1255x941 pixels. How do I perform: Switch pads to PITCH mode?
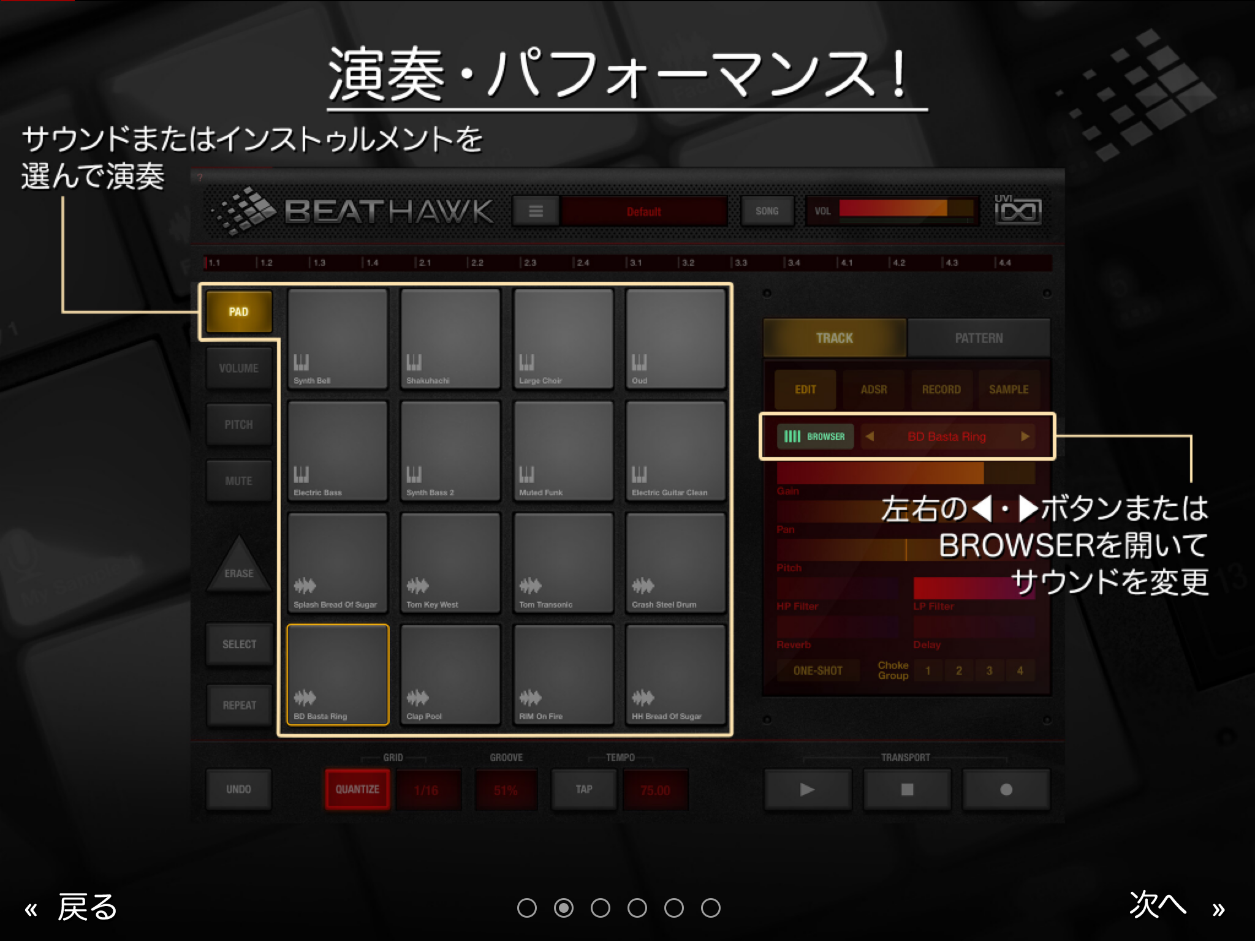[x=239, y=425]
